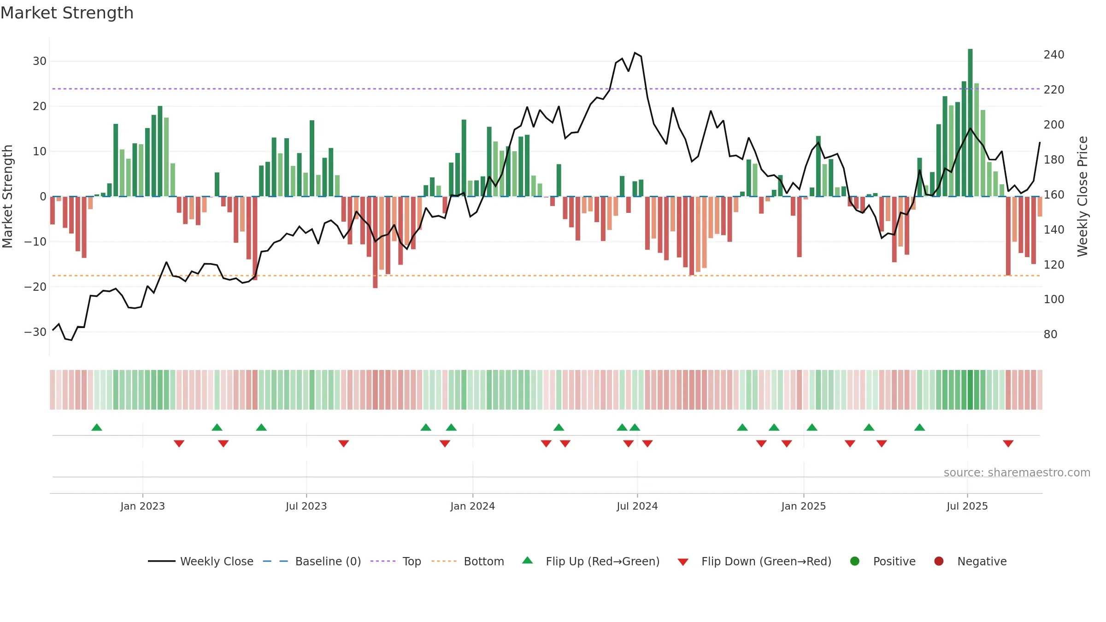This screenshot has width=1106, height=622.
Task: Click the Weekly Close Price axis label
Action: tap(1082, 196)
